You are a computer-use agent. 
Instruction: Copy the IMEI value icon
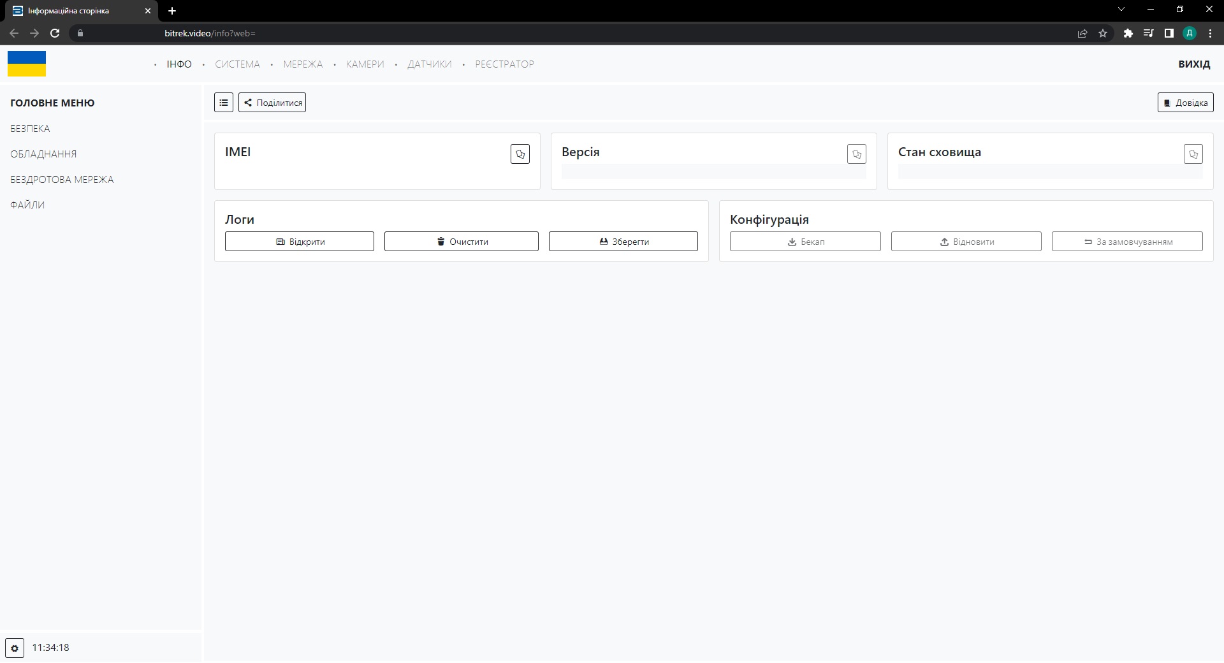point(520,154)
